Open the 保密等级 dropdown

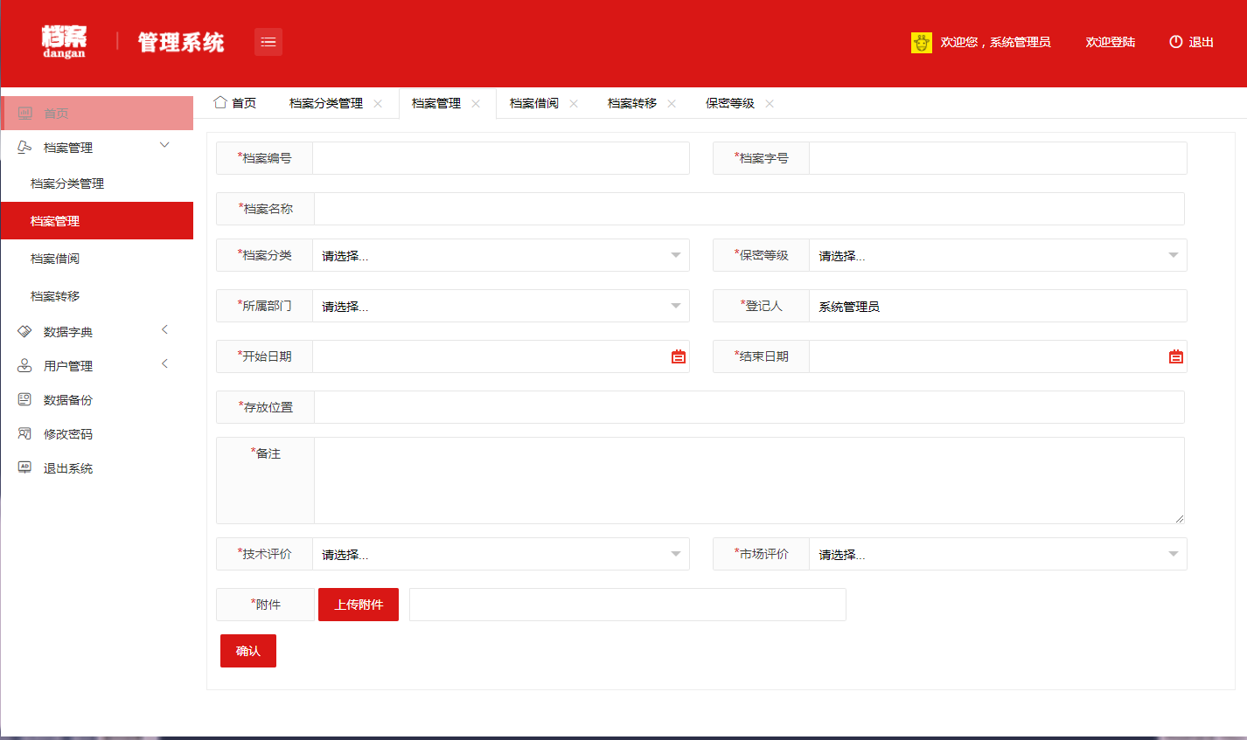997,256
